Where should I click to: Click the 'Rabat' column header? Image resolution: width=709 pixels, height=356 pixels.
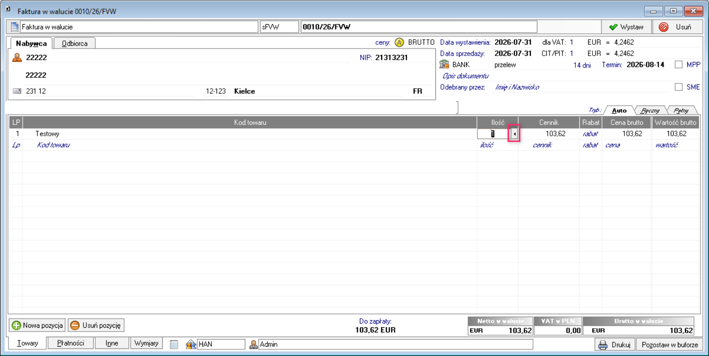point(591,123)
